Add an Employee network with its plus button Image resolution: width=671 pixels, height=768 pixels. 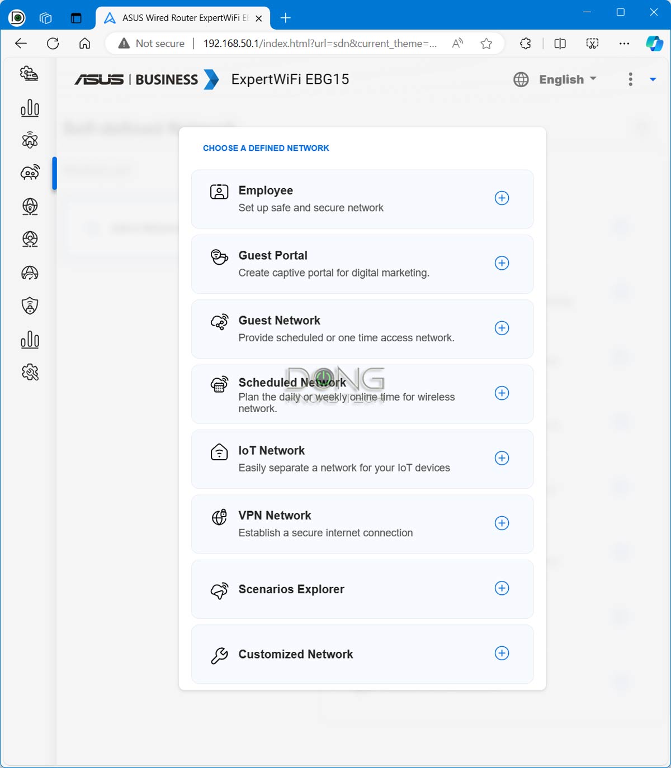[x=502, y=198]
